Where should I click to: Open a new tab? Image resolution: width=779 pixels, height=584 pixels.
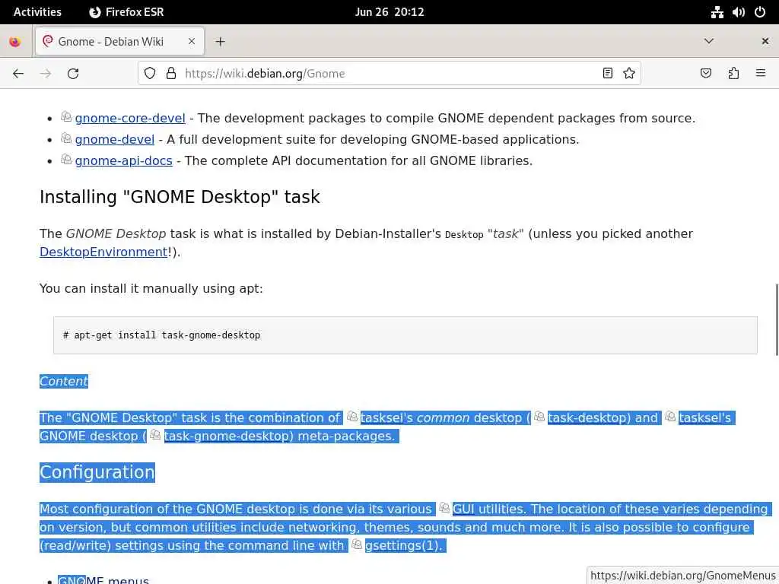pyautogui.click(x=220, y=42)
